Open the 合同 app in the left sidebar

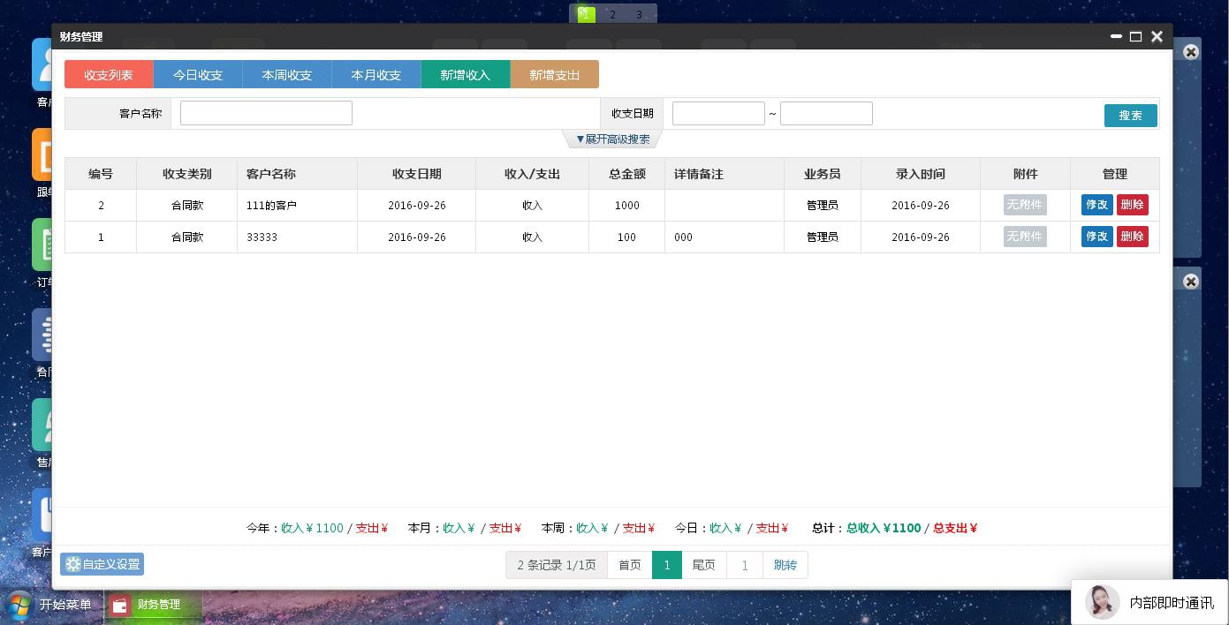pyautogui.click(x=42, y=335)
